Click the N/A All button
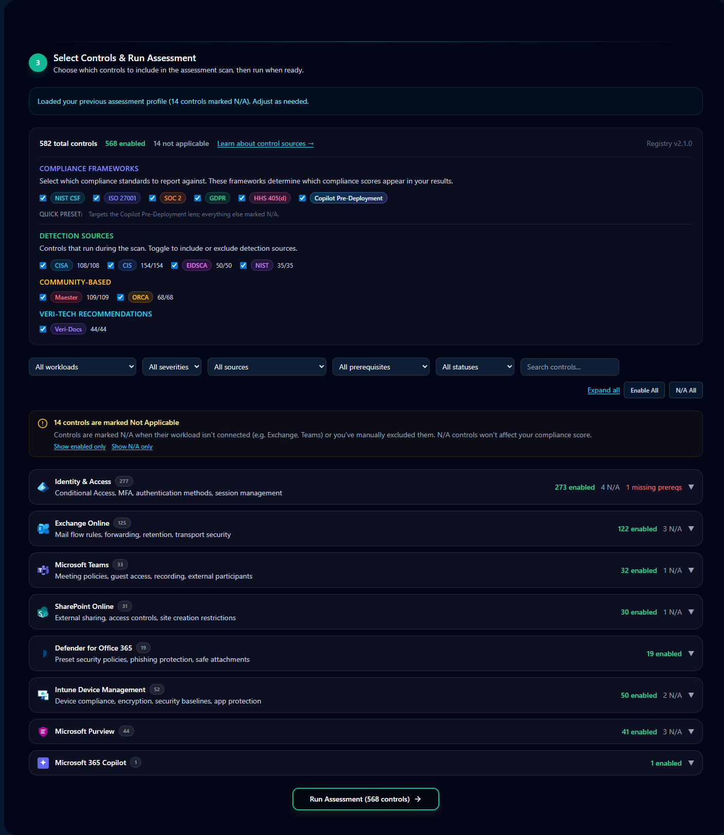 (686, 390)
